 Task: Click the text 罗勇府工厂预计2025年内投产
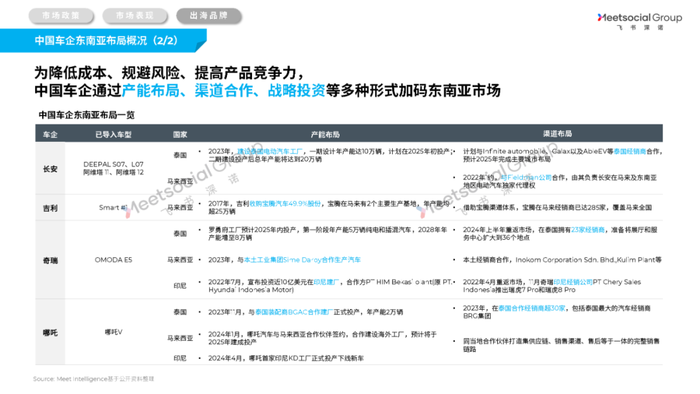(252, 230)
